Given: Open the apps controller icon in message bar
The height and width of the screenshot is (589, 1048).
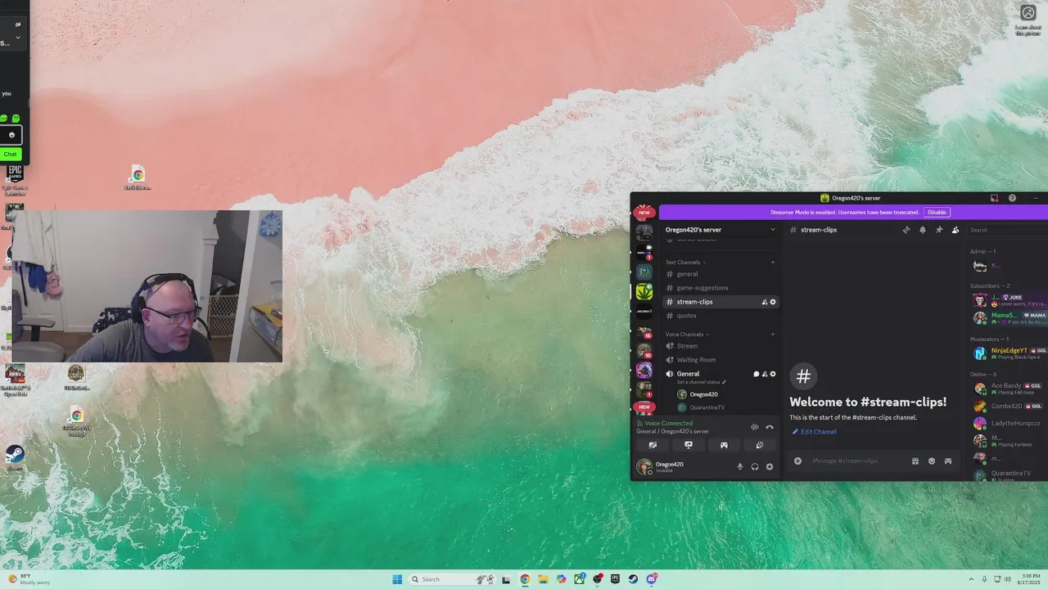Looking at the screenshot, I should [948, 461].
